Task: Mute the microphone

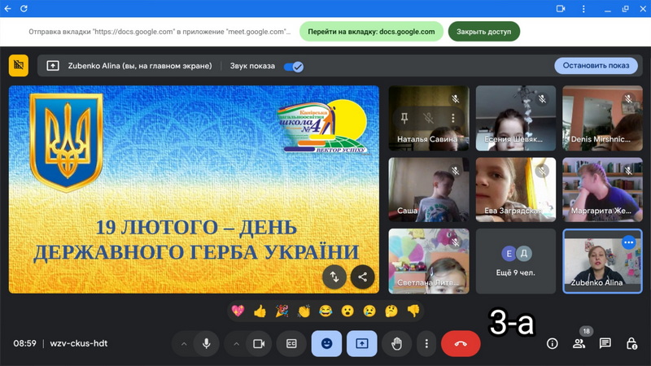Action: pos(207,344)
